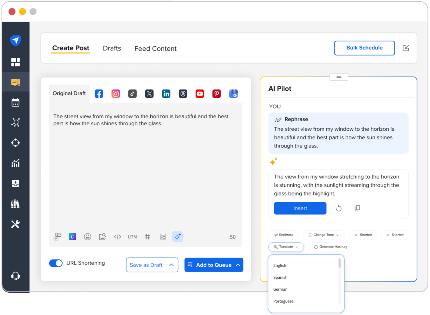
Task: Click the Generate Hashtag chip
Action: [331, 247]
